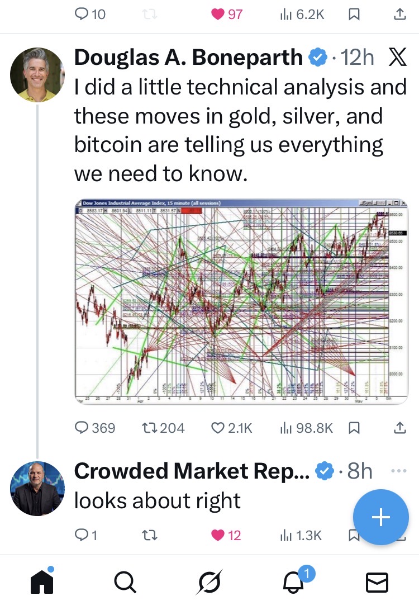419x610 pixels.
Task: Open Notifications with 1 unread badge
Action: (292, 582)
